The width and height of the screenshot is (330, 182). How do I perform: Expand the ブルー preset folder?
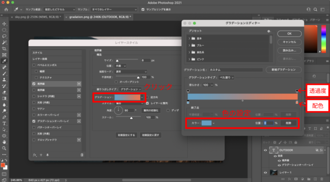coord(189,45)
